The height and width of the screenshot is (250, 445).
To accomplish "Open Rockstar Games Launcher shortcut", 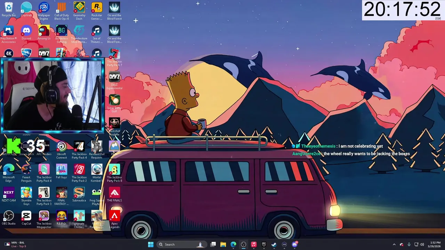I will coord(97,11).
